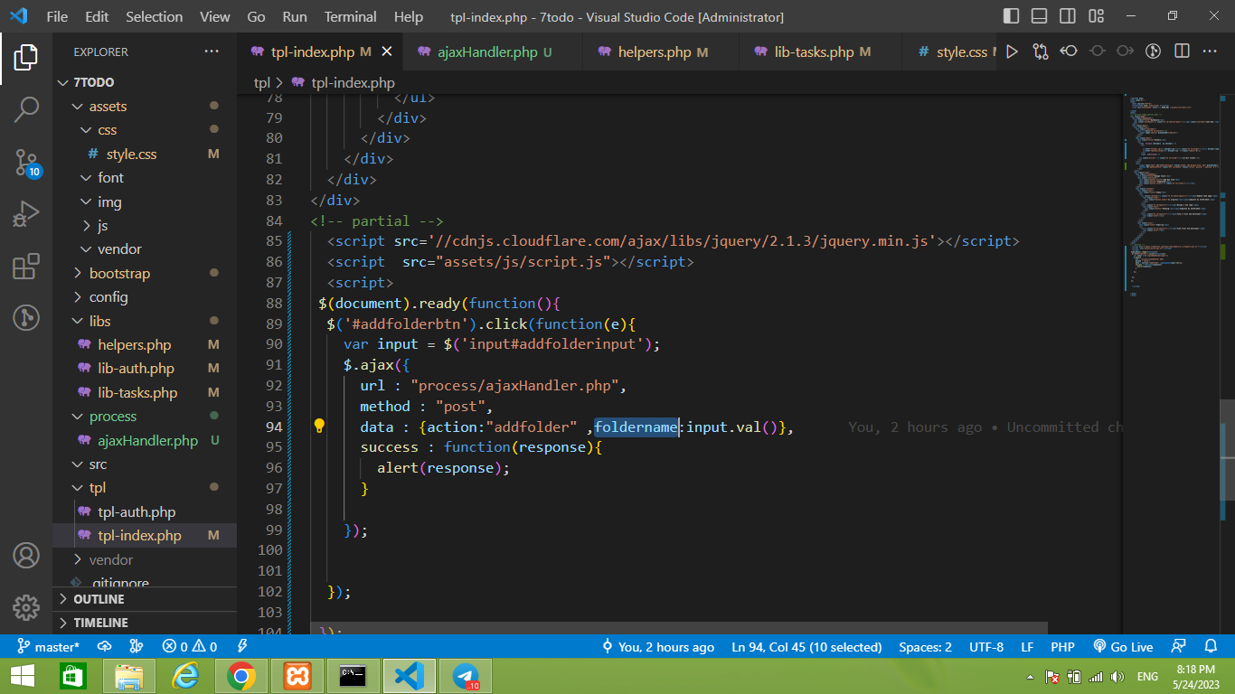This screenshot has height=694, width=1235.
Task: Expand the font folder
Action: coord(145,178)
